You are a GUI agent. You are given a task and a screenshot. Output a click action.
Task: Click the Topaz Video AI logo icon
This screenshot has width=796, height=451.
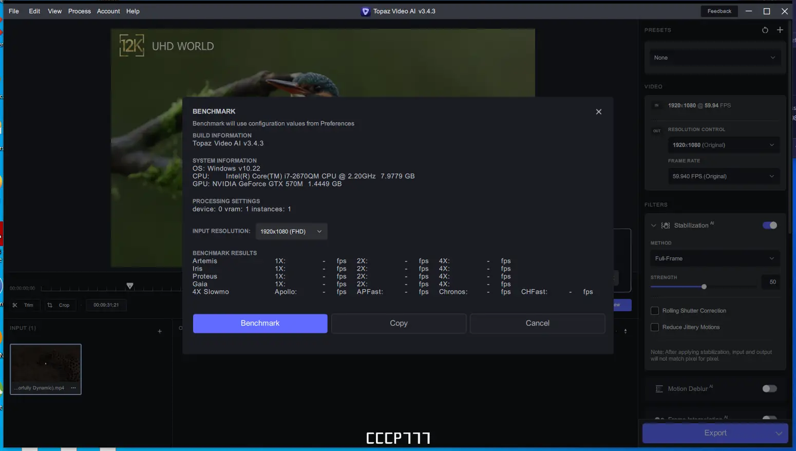[x=366, y=11]
